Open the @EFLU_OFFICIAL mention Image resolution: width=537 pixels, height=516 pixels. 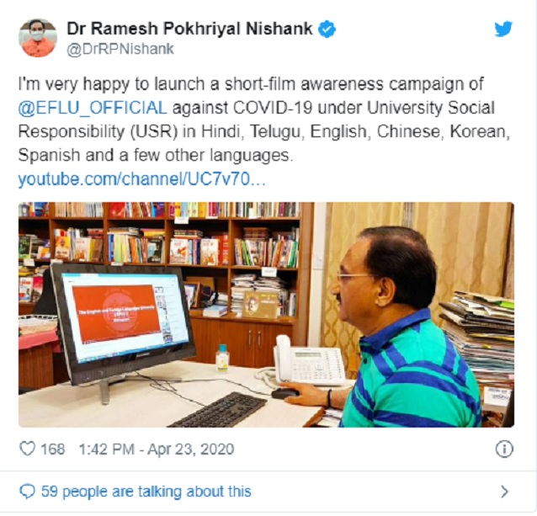[93, 108]
